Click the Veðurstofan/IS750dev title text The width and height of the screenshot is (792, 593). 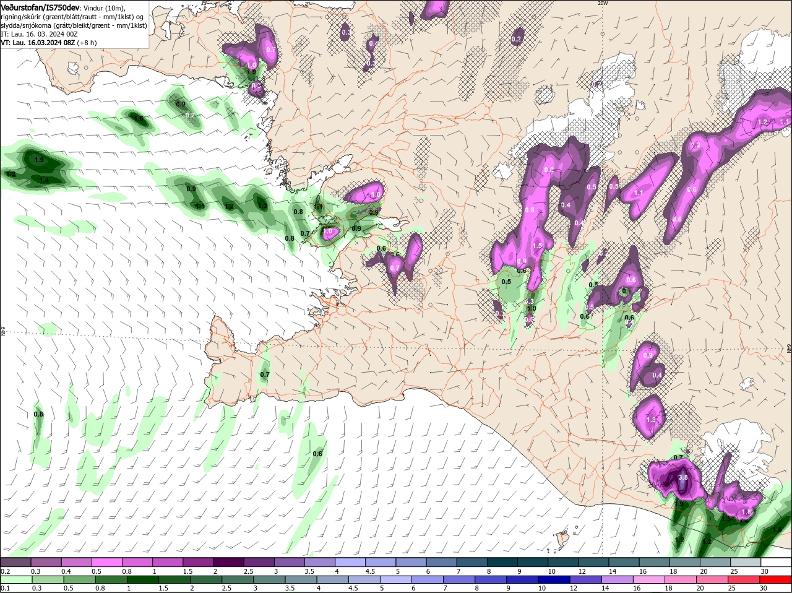(40, 7)
